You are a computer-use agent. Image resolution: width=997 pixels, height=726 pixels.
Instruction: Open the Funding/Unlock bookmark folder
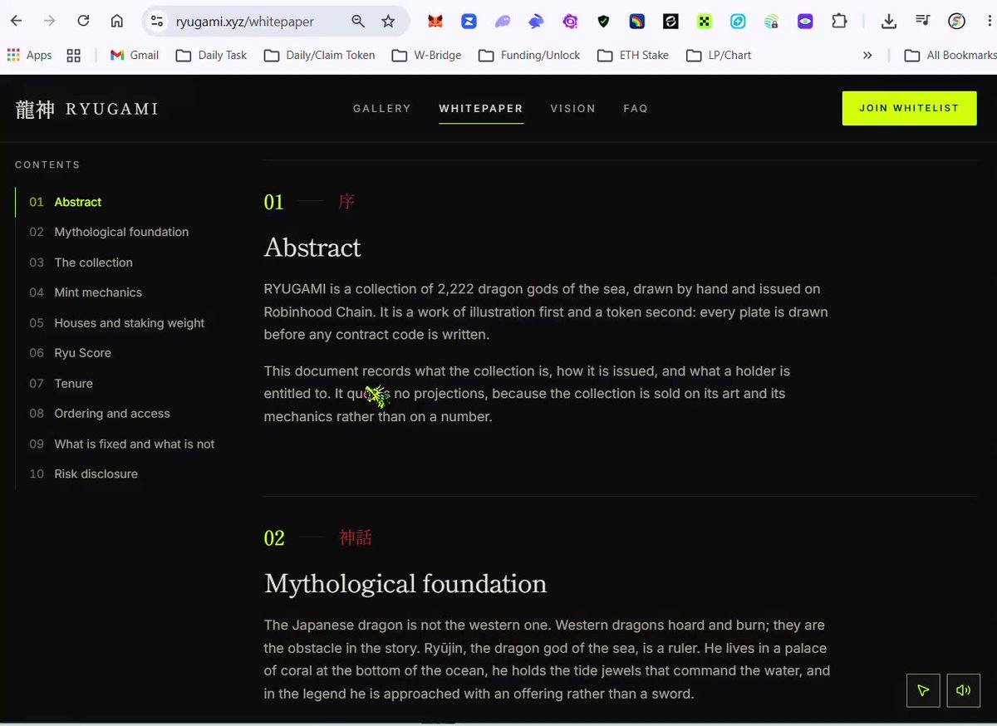tap(529, 55)
